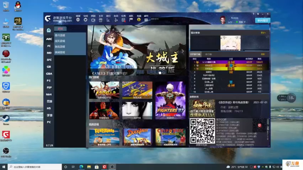303x170 pixels.
Task: Select PS in platform sidebar
Action: click(49, 80)
